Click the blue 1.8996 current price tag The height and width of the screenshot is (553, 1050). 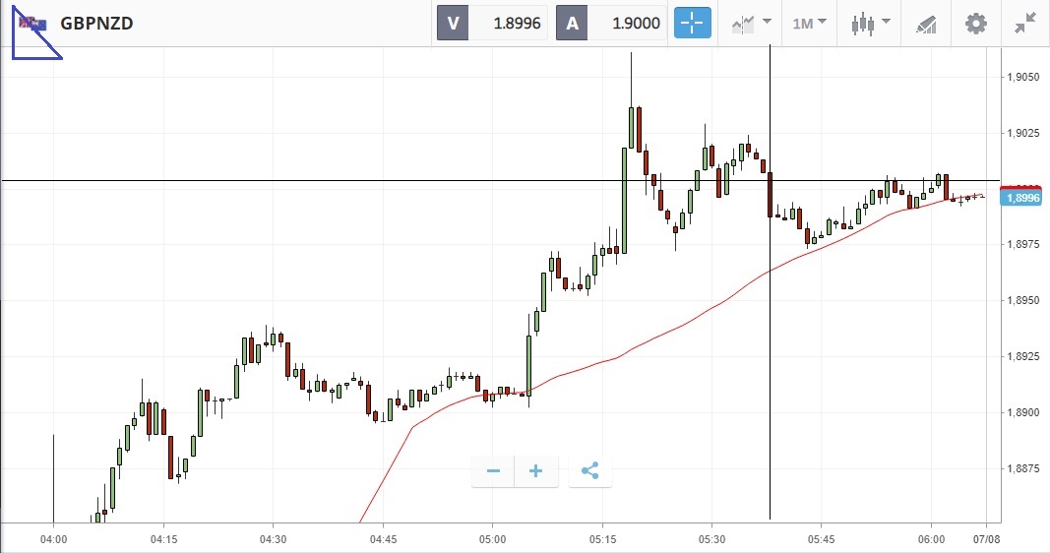point(1022,198)
